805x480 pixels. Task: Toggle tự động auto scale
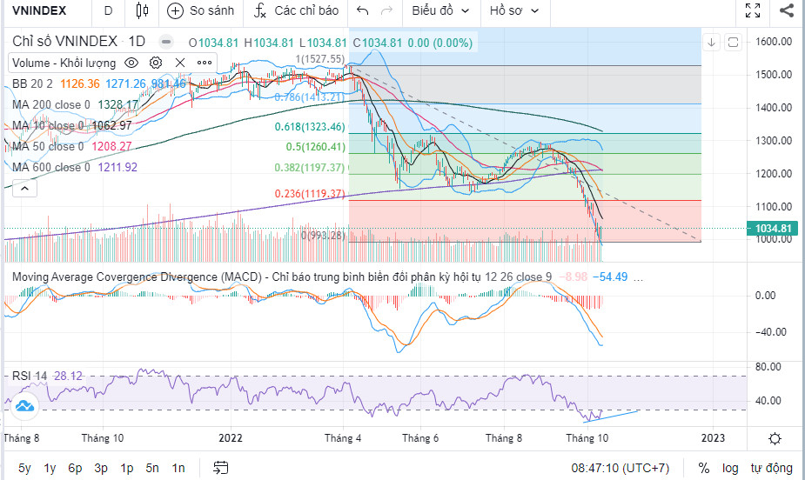pos(771,468)
